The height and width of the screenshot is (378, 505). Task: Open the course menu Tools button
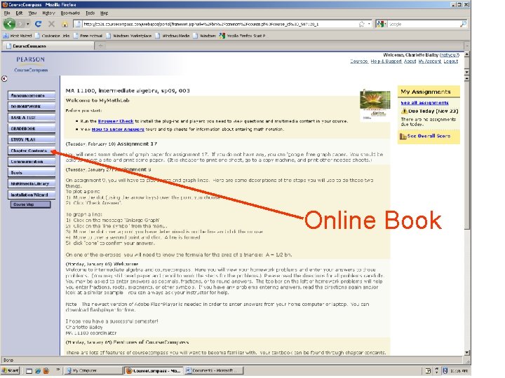pos(32,173)
